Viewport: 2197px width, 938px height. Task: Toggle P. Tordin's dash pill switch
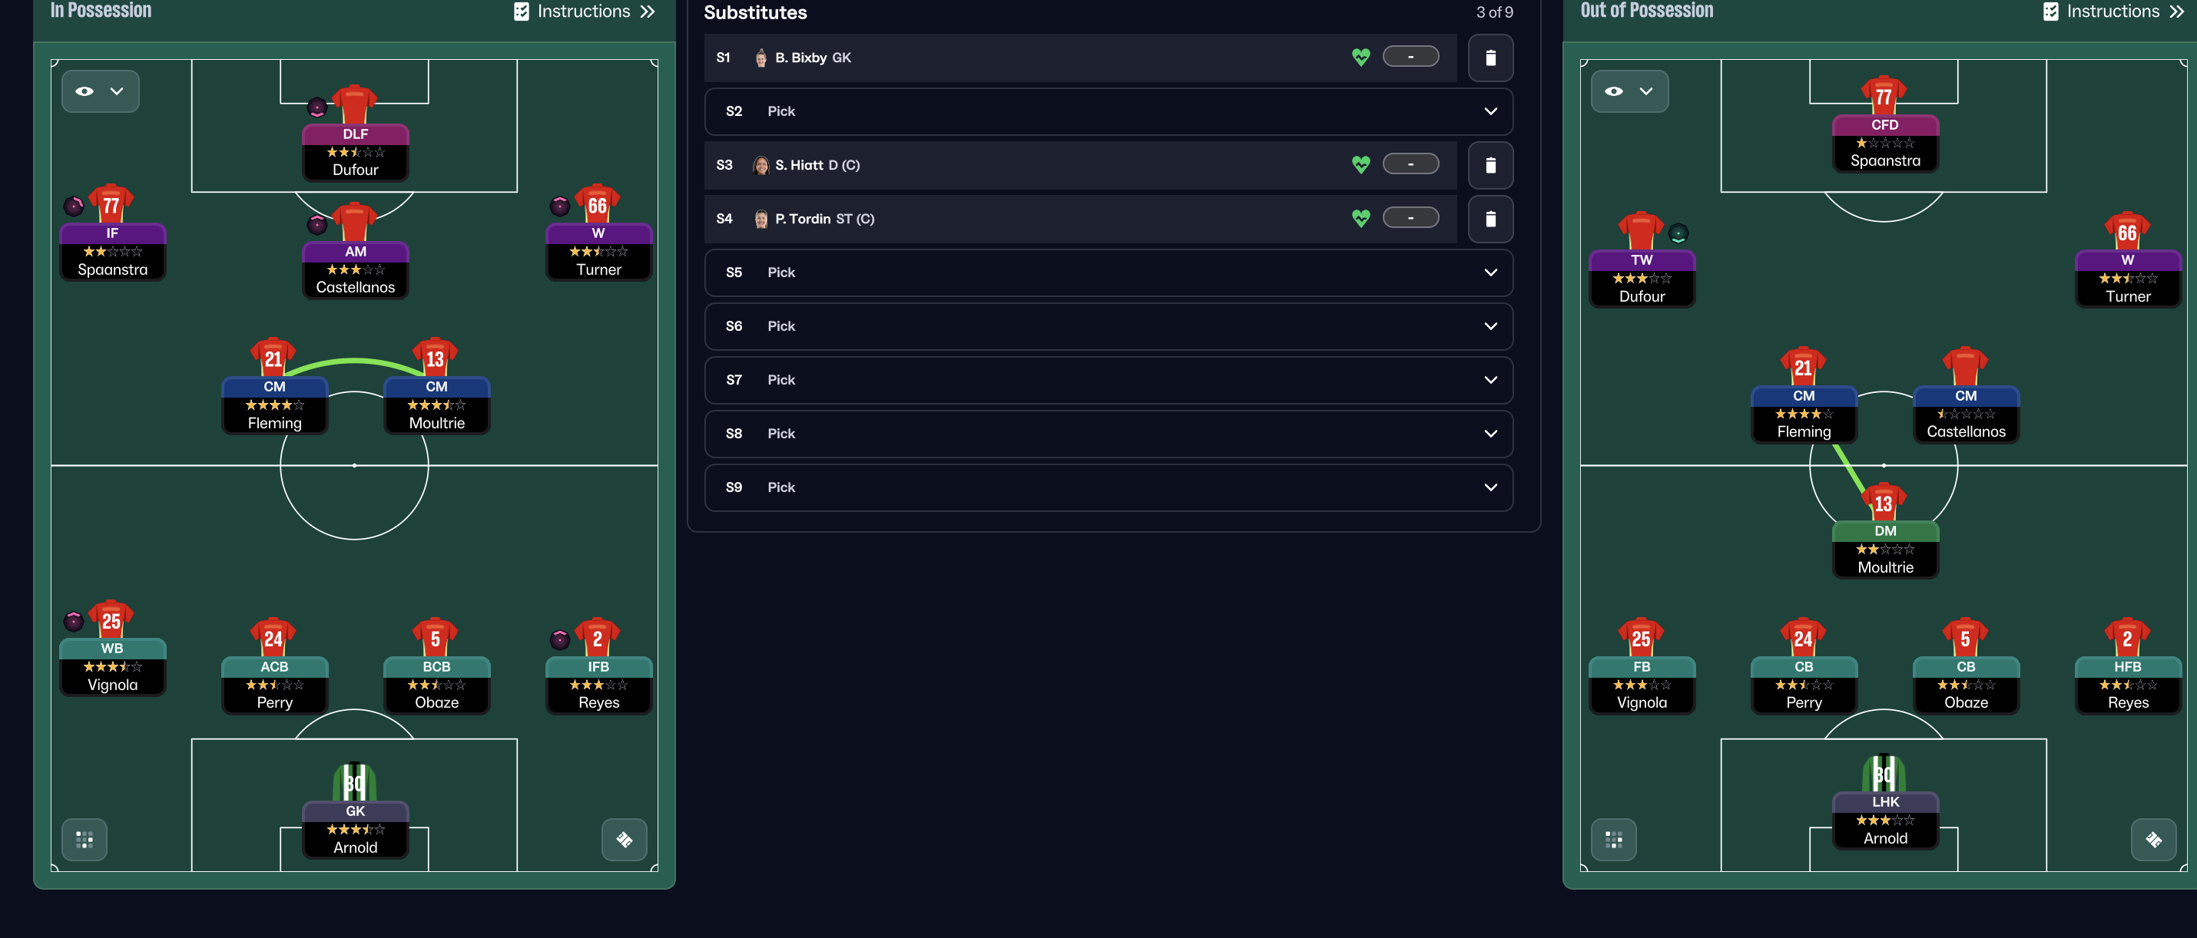coord(1410,218)
